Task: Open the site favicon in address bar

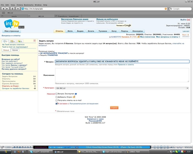Action: 23,9
